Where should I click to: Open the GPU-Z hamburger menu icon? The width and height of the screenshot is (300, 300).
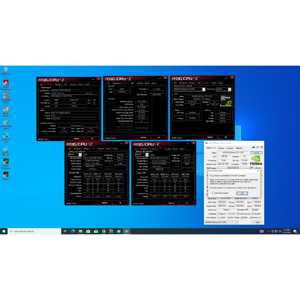pos(262,147)
